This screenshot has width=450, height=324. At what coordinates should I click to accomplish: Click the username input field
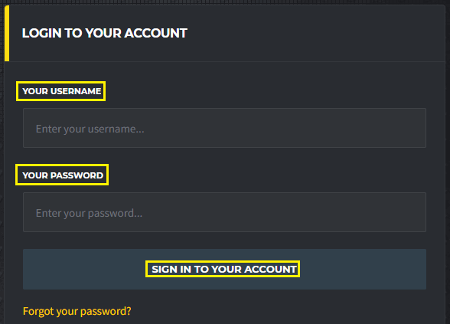pos(224,128)
